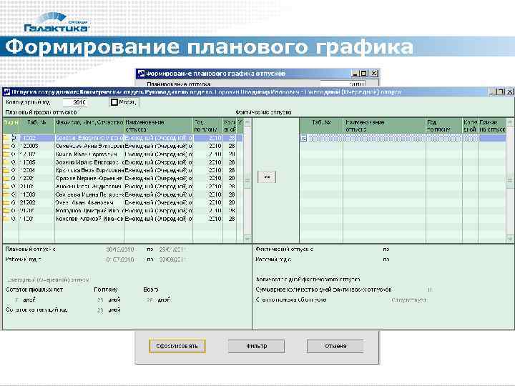Select the Круглова Вера Борисовна name cell
This screenshot has height=386, width=515.
click(x=89, y=170)
